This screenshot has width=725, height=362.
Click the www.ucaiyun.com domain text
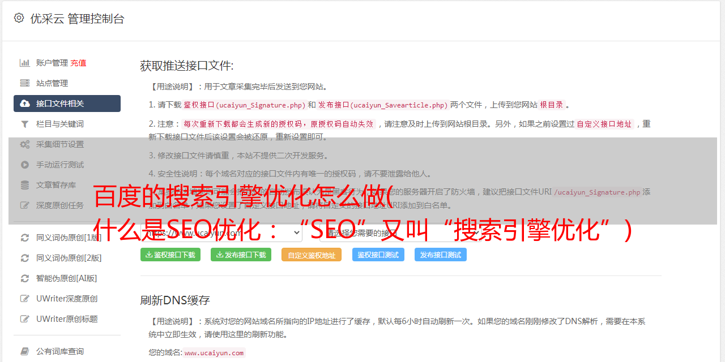point(214,352)
